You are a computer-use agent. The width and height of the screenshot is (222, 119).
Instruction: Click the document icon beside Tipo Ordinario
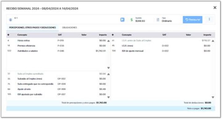(x=158, y=20)
